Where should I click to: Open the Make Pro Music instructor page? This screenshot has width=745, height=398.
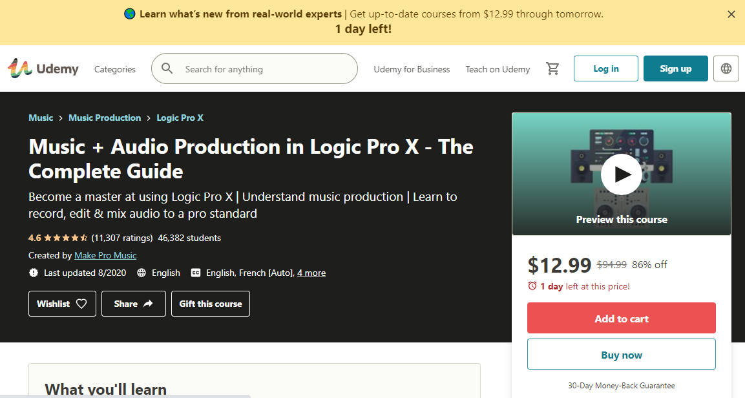point(105,255)
